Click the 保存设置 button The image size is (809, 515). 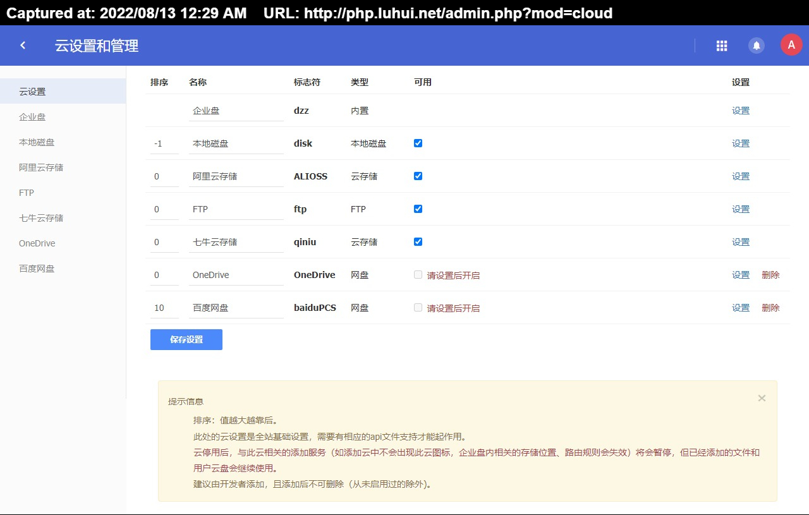point(186,339)
